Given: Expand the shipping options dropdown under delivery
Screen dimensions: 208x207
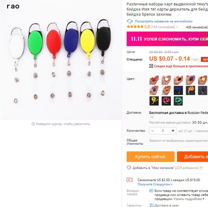Looking at the screenshot, I should (x=152, y=117).
